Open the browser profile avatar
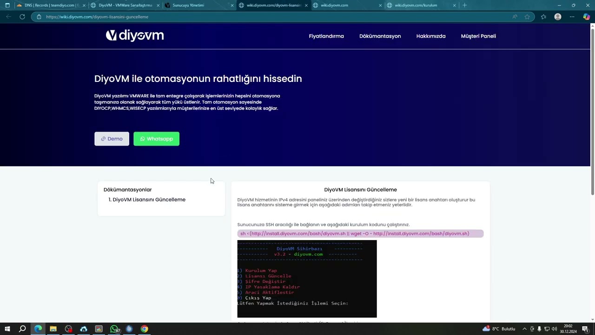The image size is (595, 335). 558,17
